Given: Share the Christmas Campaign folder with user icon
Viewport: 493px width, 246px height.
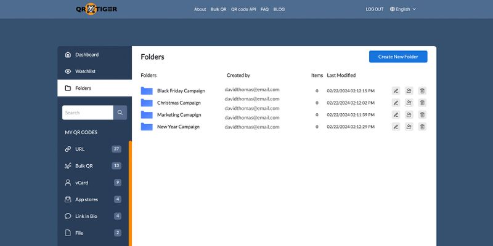Looking at the screenshot, I should click(x=409, y=103).
